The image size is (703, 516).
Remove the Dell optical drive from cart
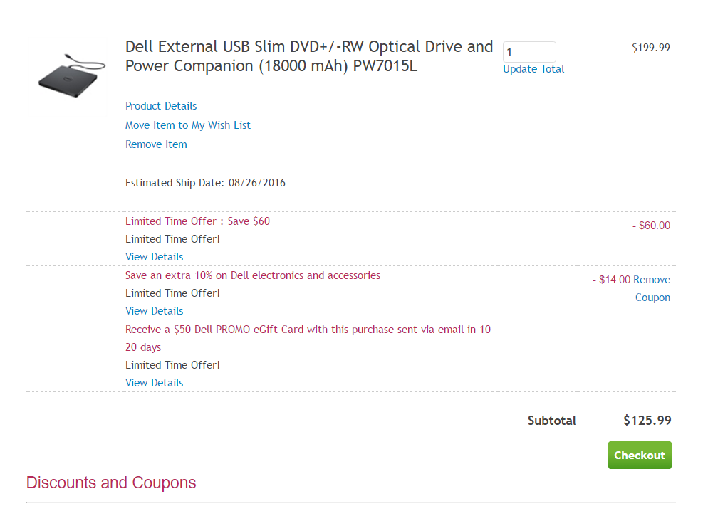(x=156, y=144)
